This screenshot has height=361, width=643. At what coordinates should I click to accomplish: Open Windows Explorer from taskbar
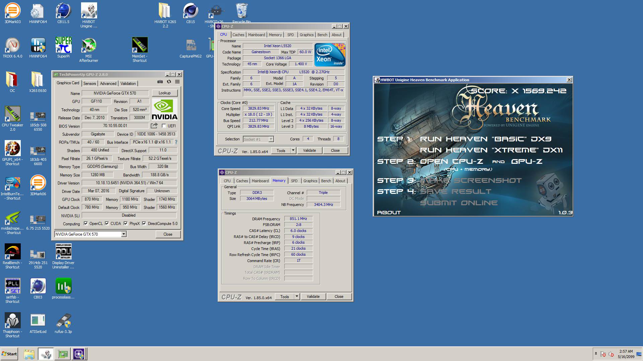(29, 354)
